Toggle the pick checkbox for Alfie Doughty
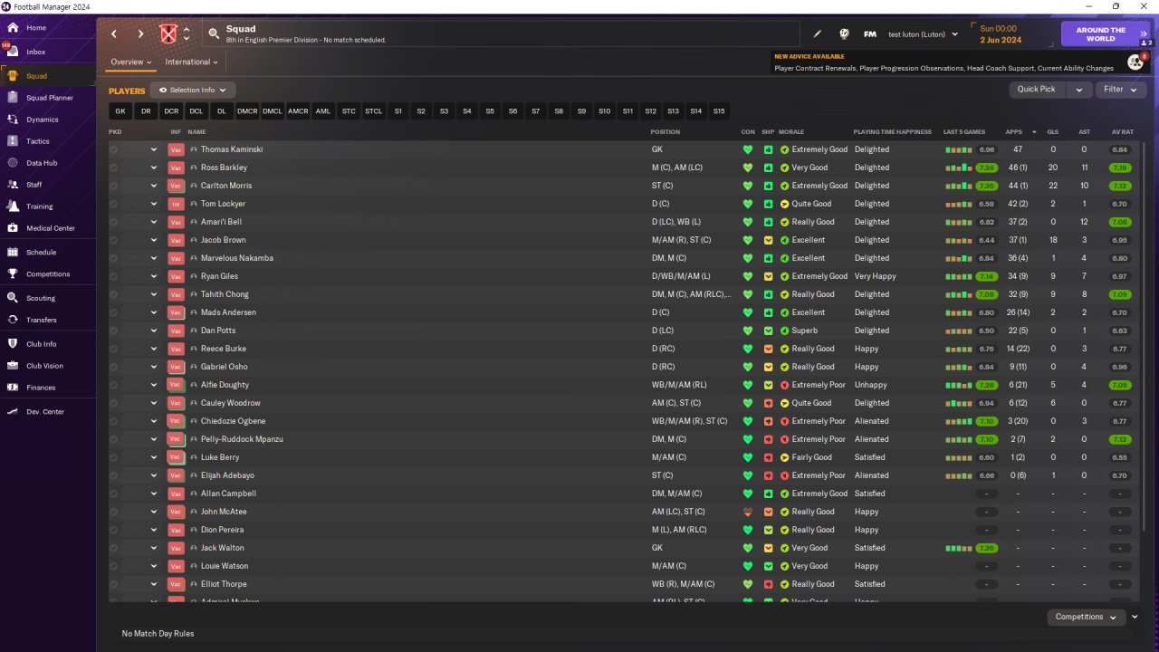The height and width of the screenshot is (652, 1159). 114,385
